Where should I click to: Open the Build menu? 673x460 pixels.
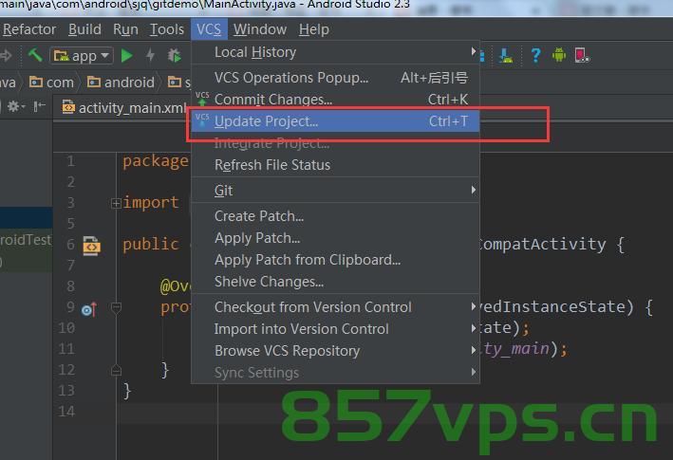84,29
